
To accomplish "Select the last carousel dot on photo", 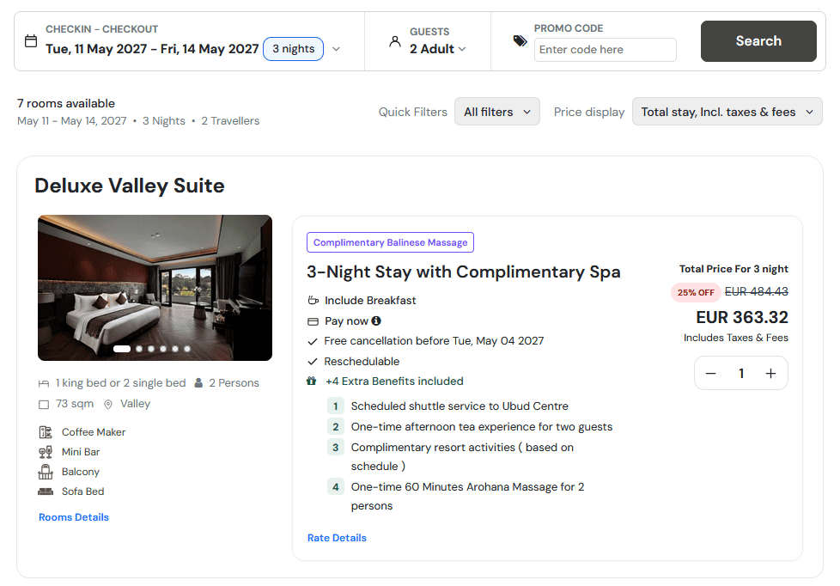I will pyautogui.click(x=187, y=349).
